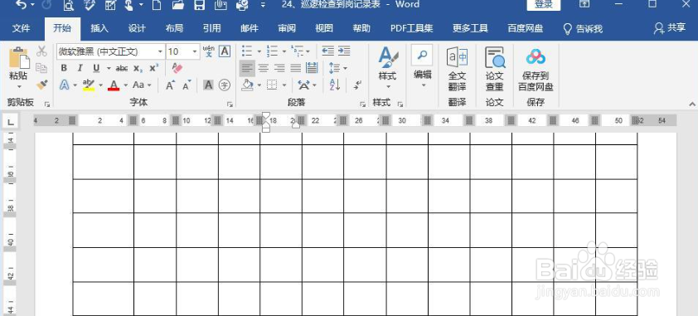The image size is (698, 316).
Task: Toggle bold formatting
Action: click(64, 68)
